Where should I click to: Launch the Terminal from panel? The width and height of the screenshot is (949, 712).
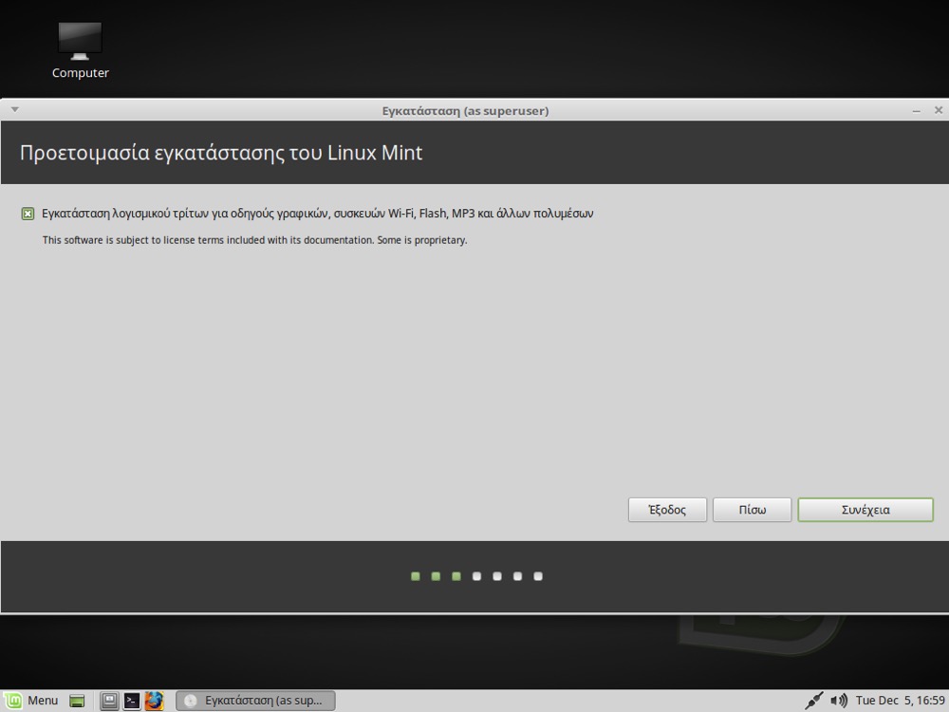(131, 702)
